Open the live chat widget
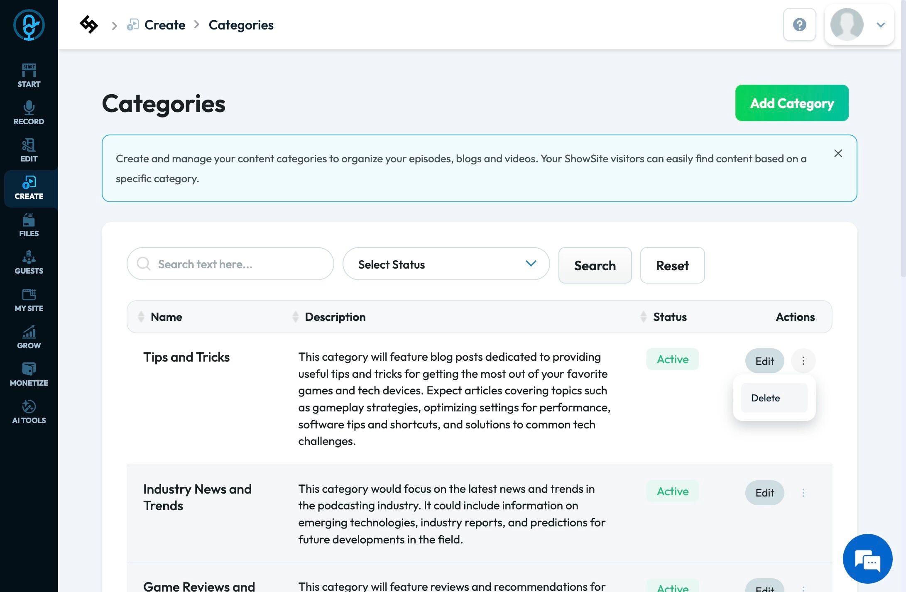 (x=867, y=559)
